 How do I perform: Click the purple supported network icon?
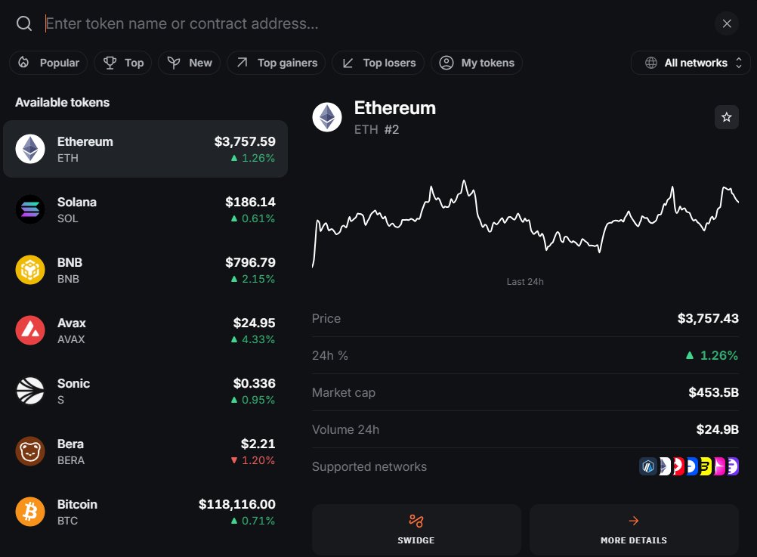(733, 466)
